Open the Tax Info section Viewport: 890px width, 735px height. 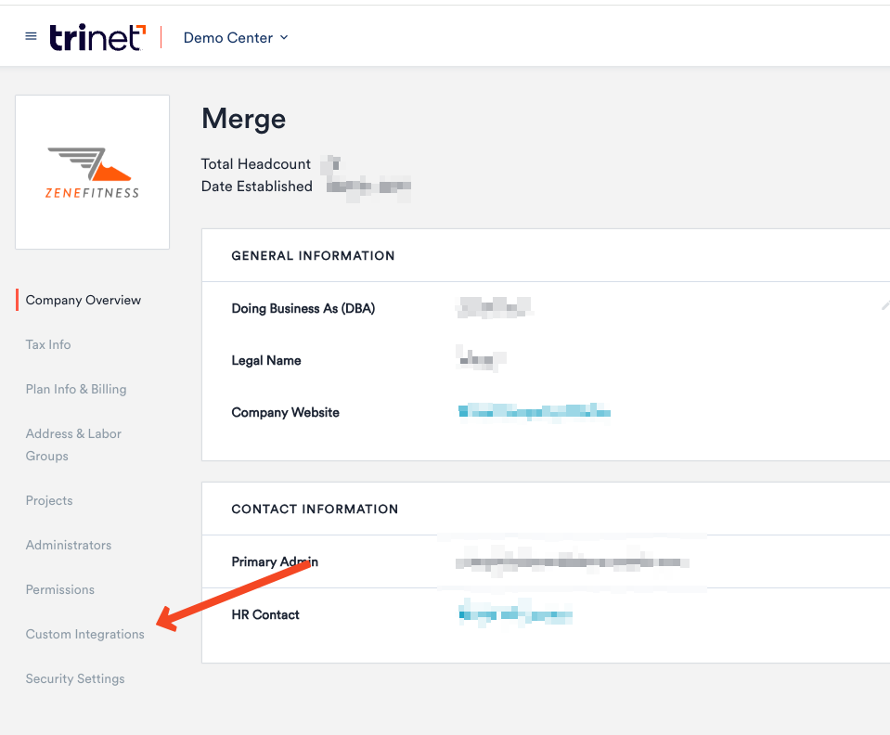click(x=48, y=344)
